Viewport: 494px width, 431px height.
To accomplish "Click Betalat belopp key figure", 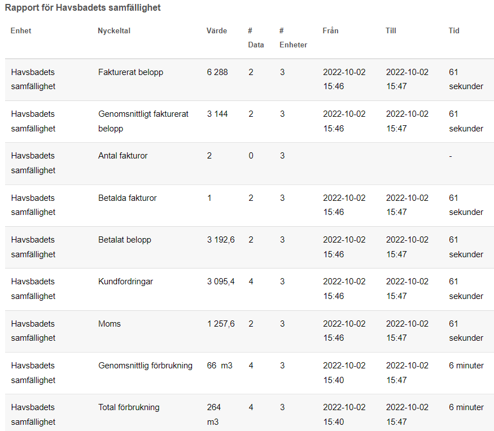I will tap(124, 240).
